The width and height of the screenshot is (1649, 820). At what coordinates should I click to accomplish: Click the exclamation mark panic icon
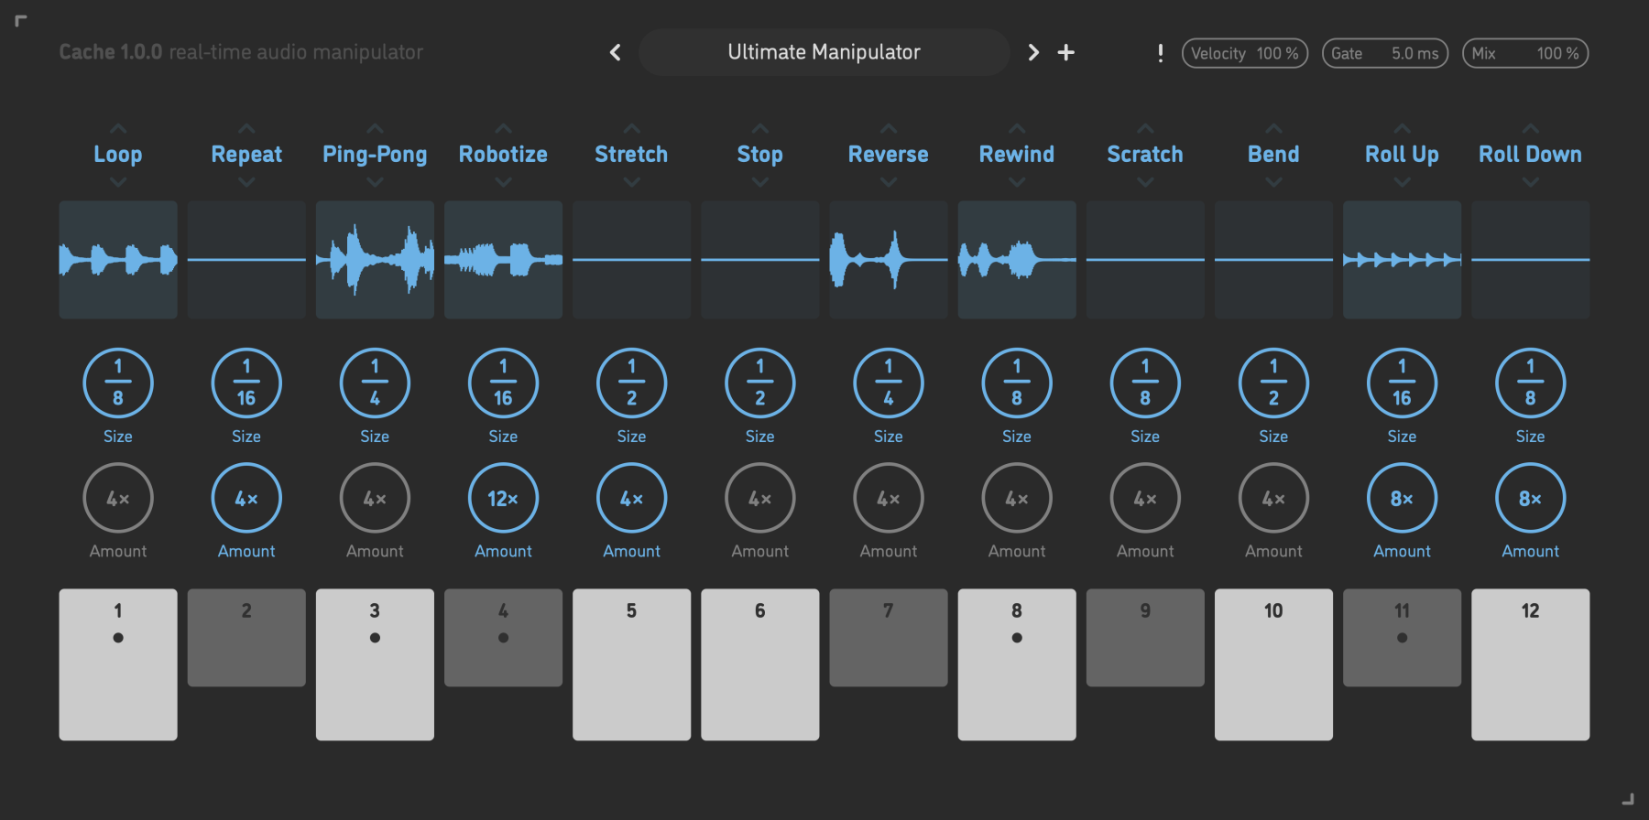tap(1160, 53)
